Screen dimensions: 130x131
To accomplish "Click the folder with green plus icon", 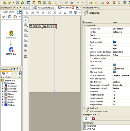I will [91, 3].
